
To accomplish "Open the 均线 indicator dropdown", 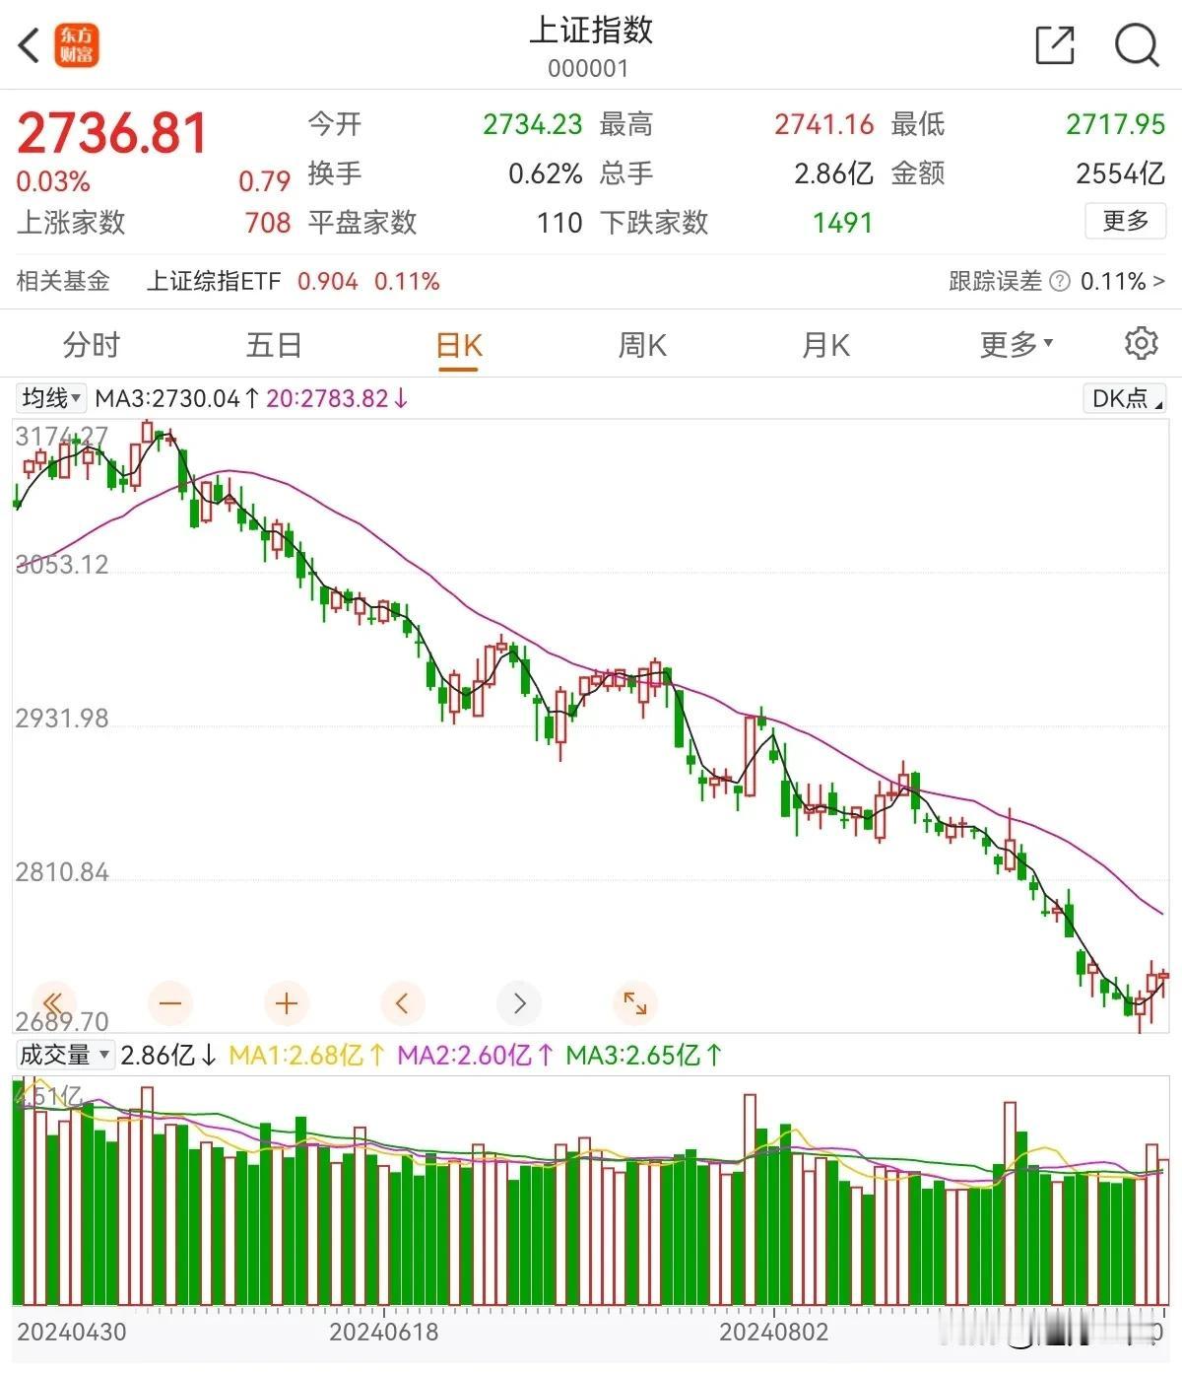I will (51, 398).
